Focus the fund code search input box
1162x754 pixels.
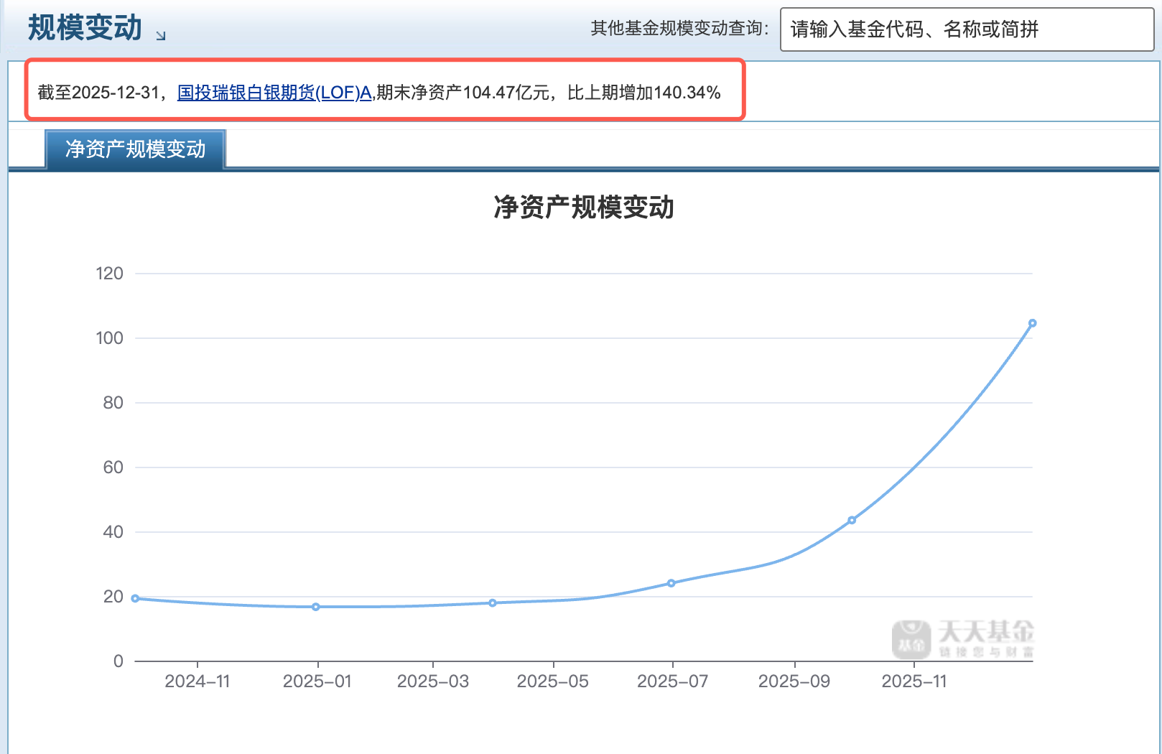[966, 29]
